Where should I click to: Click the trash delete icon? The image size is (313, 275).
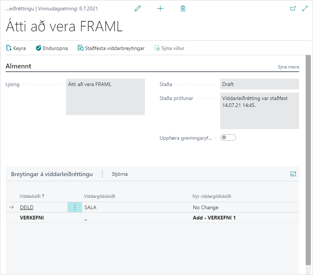click(x=183, y=8)
